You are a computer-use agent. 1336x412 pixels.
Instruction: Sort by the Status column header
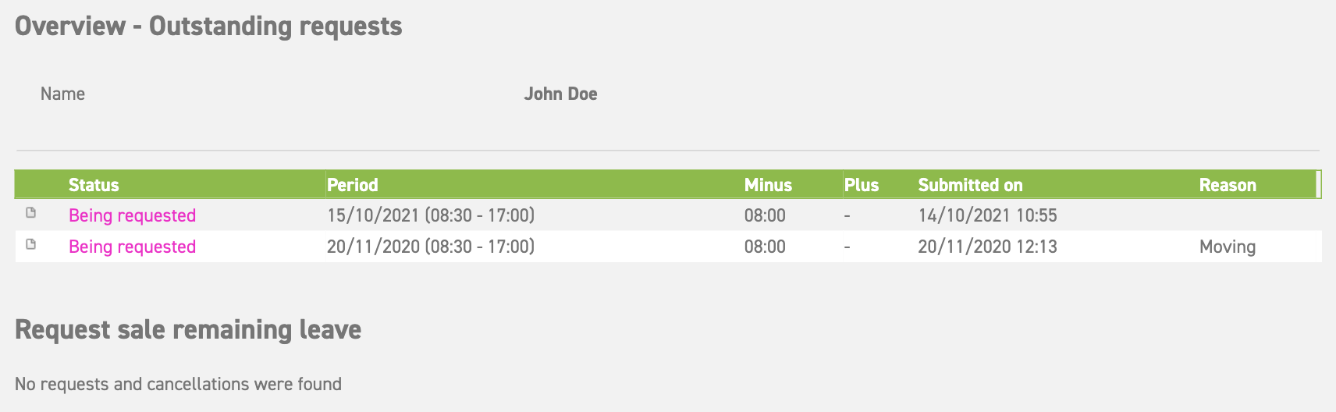94,185
